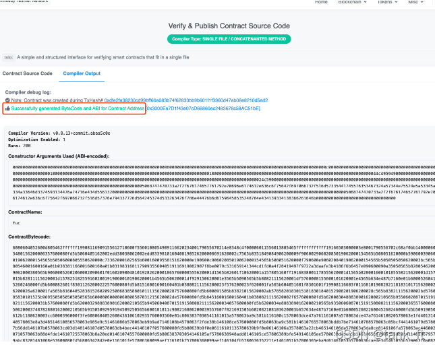Click 'Successfully generated ByteCode and ABI' message
This screenshot has width=435, height=347.
(78, 108)
